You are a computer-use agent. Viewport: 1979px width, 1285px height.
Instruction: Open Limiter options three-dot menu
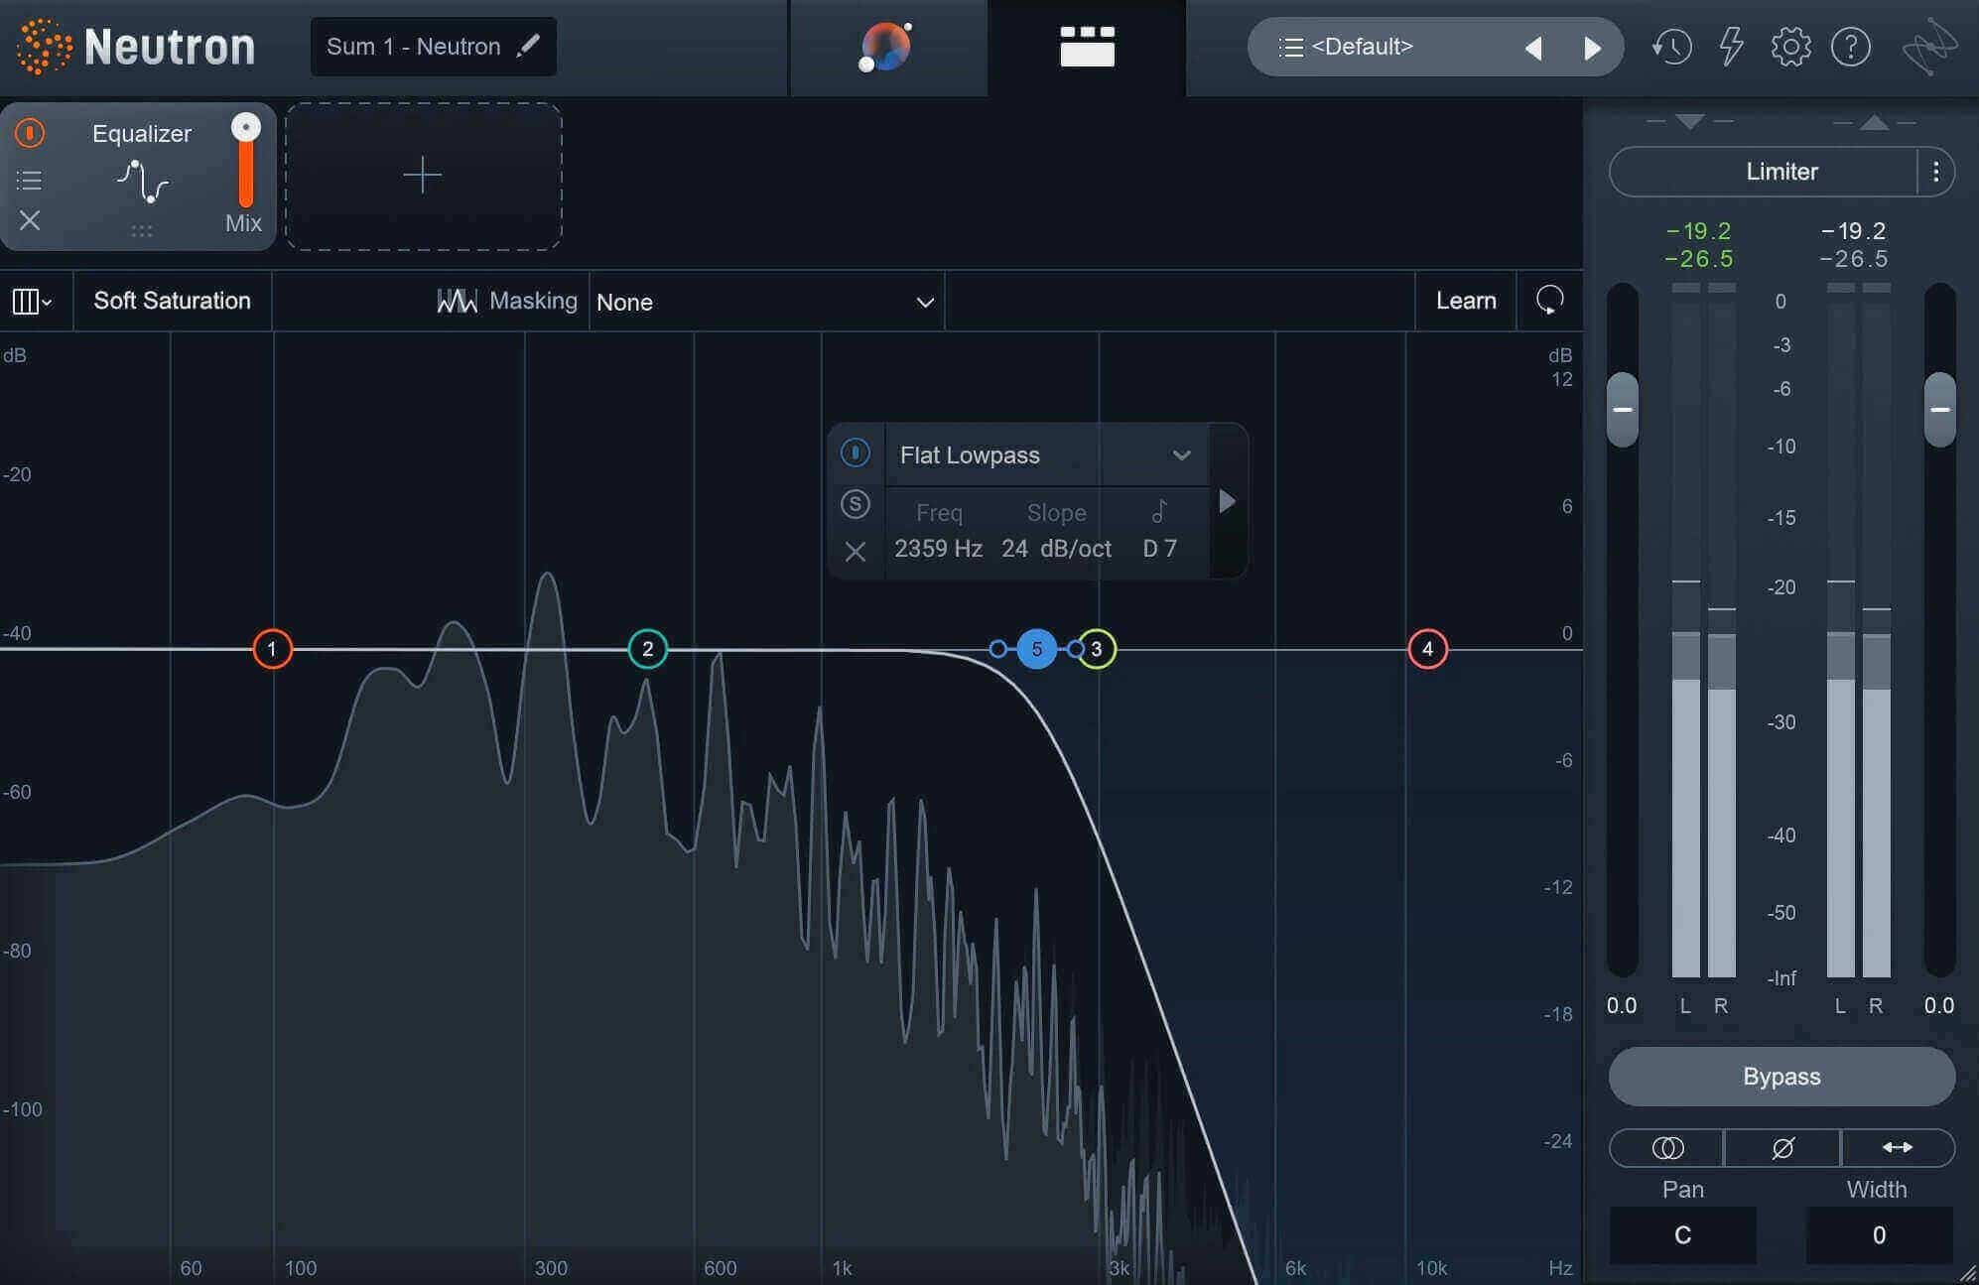coord(1936,172)
